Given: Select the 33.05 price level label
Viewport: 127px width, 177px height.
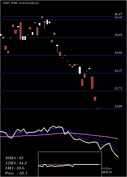Looking at the screenshot, I should coord(118,106).
